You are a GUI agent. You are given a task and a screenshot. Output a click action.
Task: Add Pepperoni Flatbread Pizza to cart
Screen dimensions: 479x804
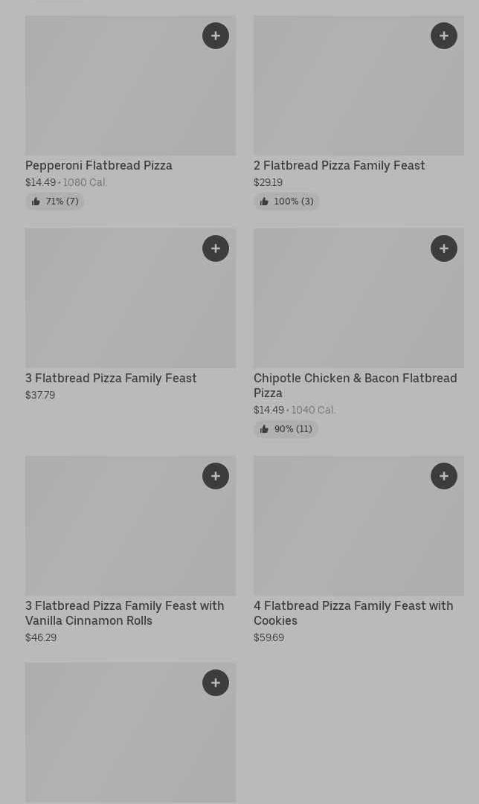coord(216,36)
